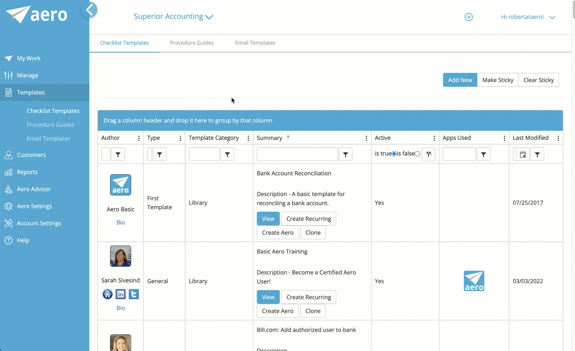Open the Active column menu dots

[434, 138]
